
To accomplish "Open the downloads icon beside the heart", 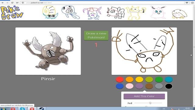I will [x=192, y=3].
